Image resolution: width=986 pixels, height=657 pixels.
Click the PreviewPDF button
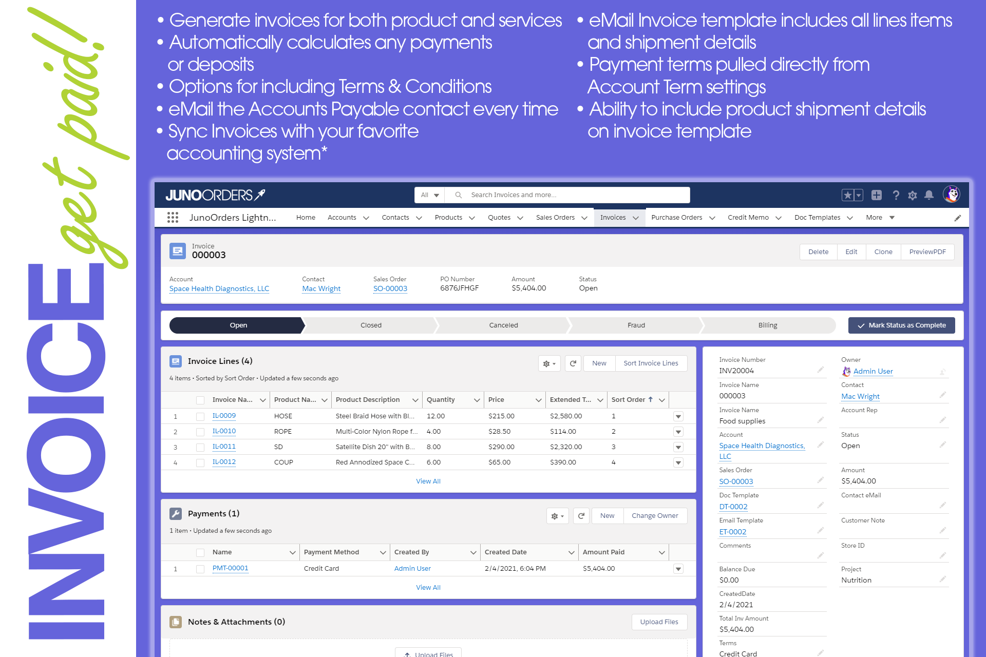tap(927, 252)
